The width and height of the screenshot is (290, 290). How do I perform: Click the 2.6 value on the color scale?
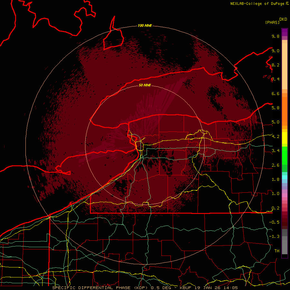[x=275, y=165]
